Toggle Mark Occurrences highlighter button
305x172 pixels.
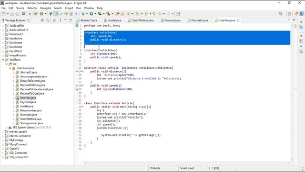[x=56, y=14]
